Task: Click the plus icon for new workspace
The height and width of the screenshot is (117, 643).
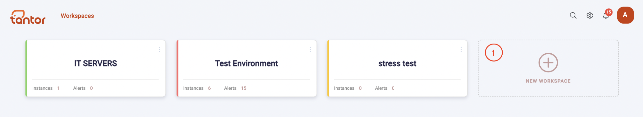Action: point(548,62)
